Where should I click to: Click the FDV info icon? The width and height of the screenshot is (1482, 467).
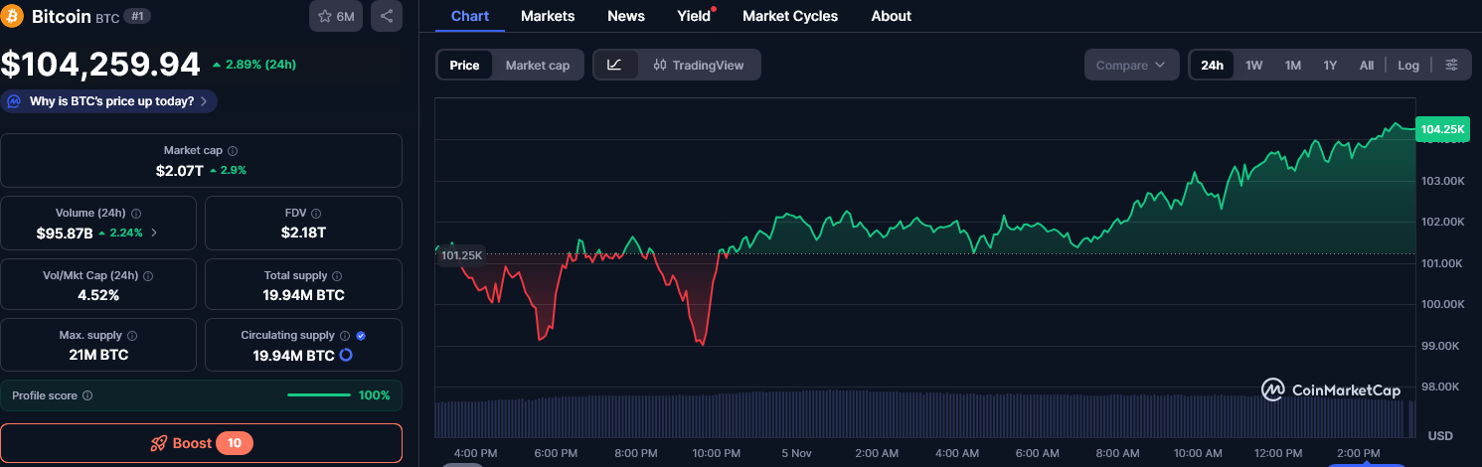tap(316, 214)
